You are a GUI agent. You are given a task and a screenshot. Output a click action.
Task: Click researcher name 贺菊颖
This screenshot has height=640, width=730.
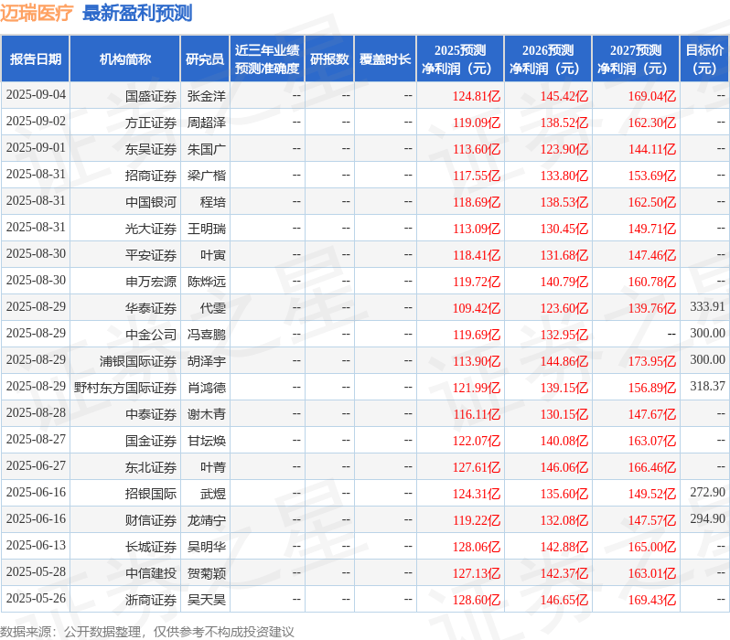pos(207,574)
